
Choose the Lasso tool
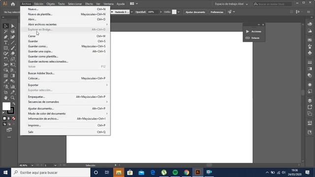pyautogui.click(x=13, y=31)
